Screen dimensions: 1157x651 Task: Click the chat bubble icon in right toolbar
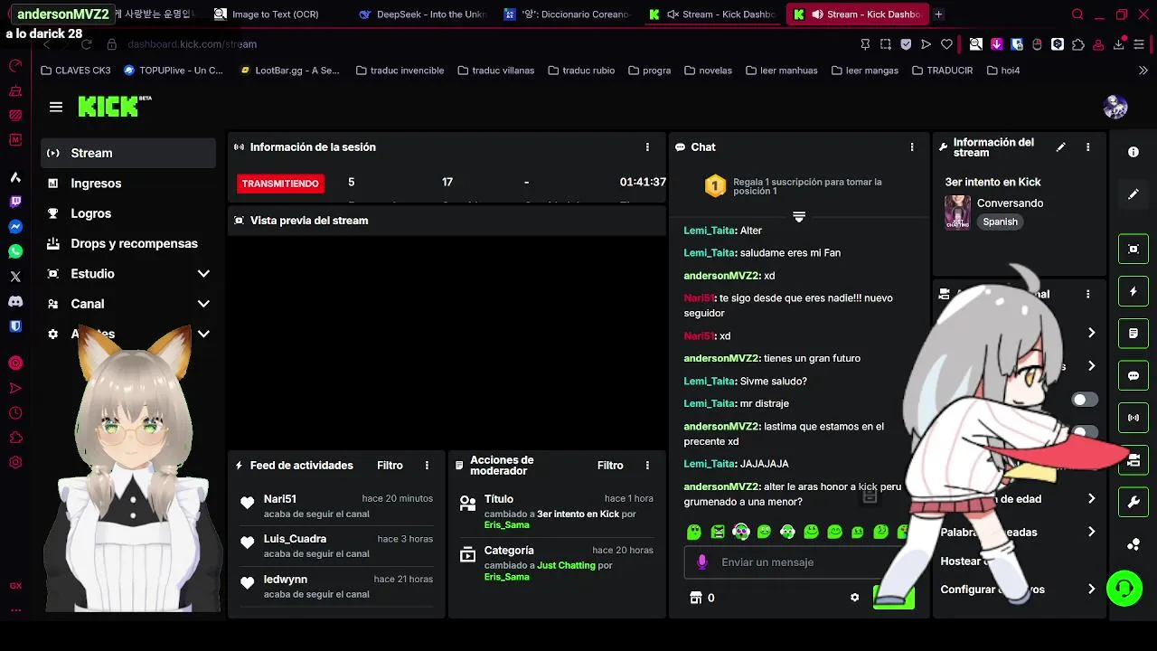(x=1133, y=375)
